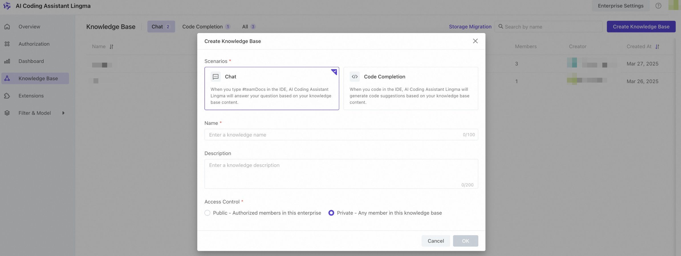Switch to the Chat tab

coord(161,26)
